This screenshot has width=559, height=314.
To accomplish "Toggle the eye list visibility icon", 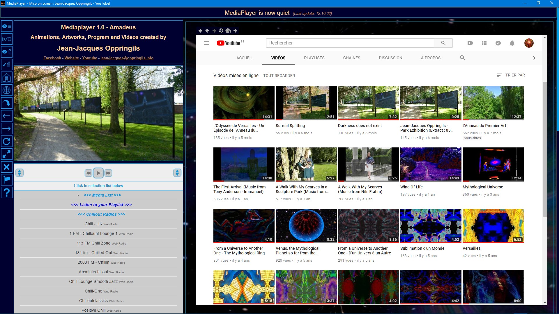I will pos(6,26).
